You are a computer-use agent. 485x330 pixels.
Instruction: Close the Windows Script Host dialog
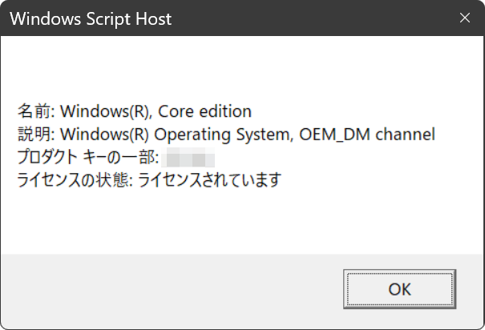(464, 18)
